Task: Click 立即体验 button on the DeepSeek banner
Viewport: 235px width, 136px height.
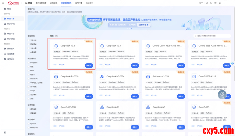Action: click(144, 25)
